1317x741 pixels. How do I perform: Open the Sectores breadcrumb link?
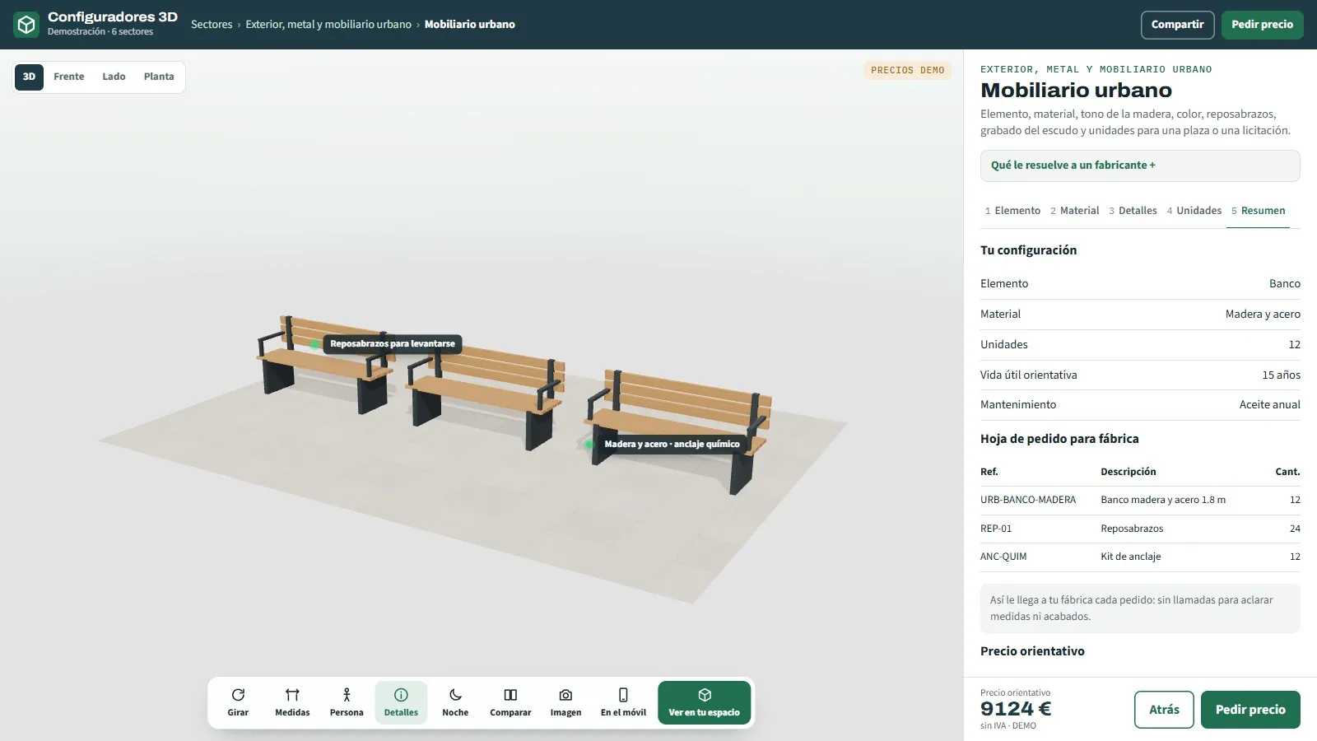(212, 25)
